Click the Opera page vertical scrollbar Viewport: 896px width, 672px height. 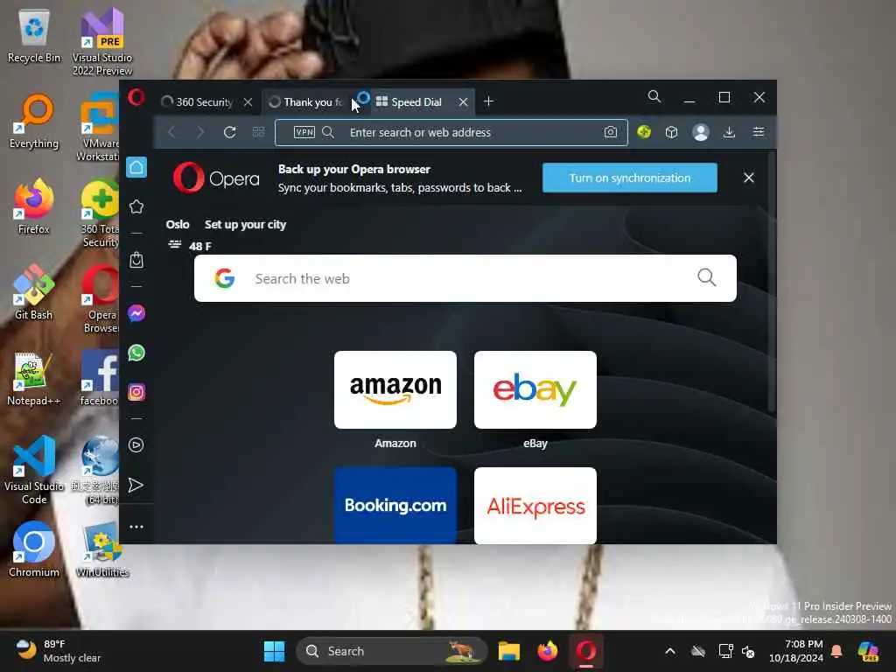click(x=772, y=280)
